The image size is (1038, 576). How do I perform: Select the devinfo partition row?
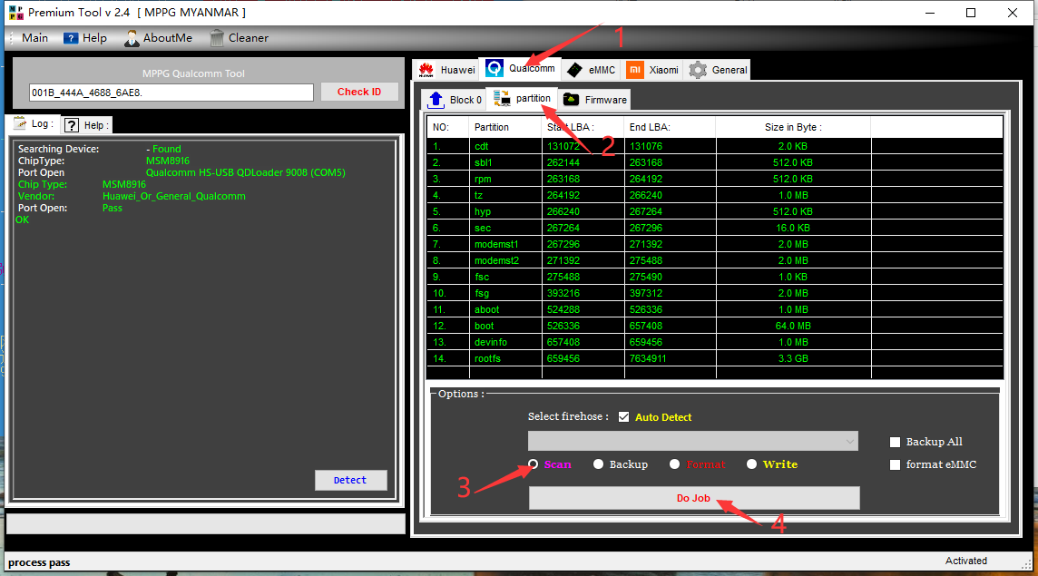[x=715, y=342]
